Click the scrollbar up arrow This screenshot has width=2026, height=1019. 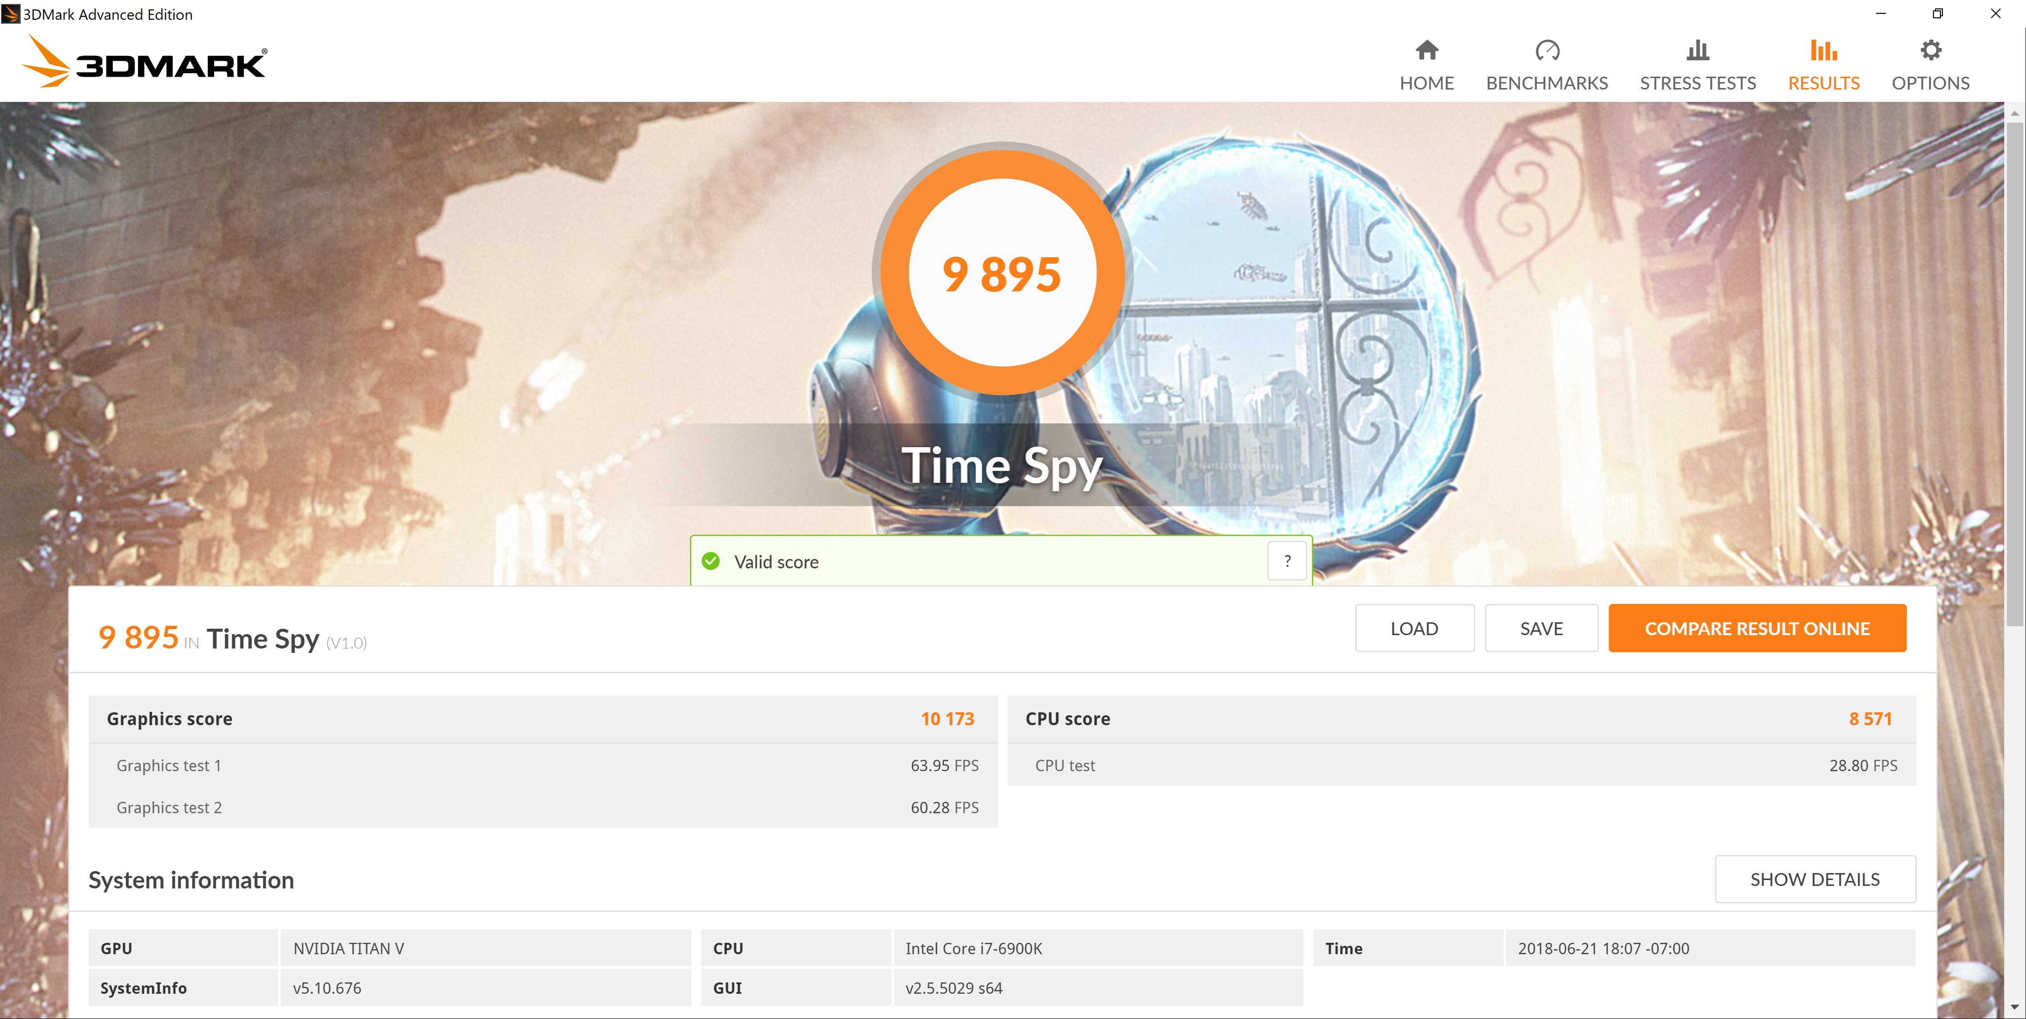click(x=2014, y=113)
